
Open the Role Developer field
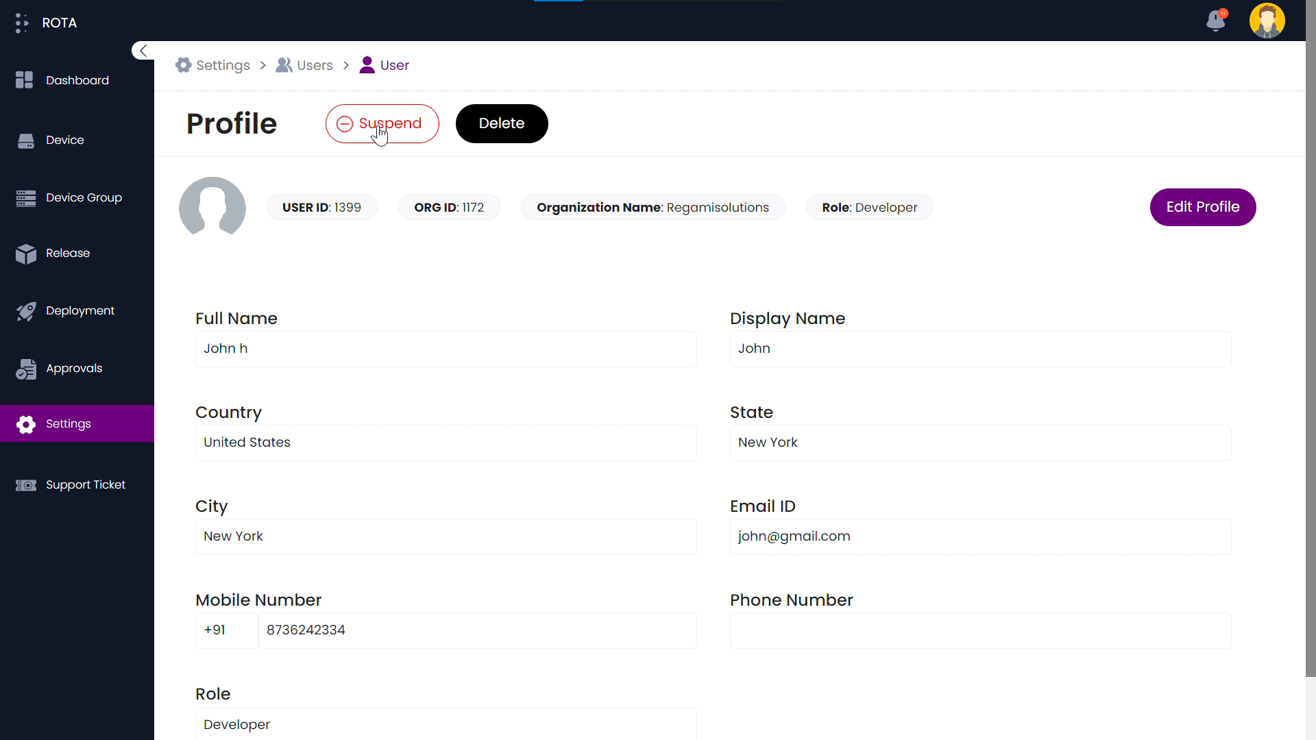pyautogui.click(x=446, y=724)
